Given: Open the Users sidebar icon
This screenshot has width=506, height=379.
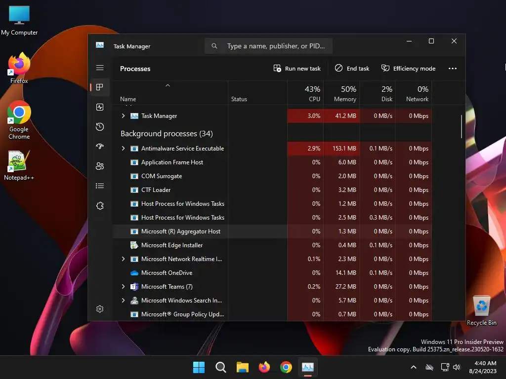Looking at the screenshot, I should click(100, 166).
